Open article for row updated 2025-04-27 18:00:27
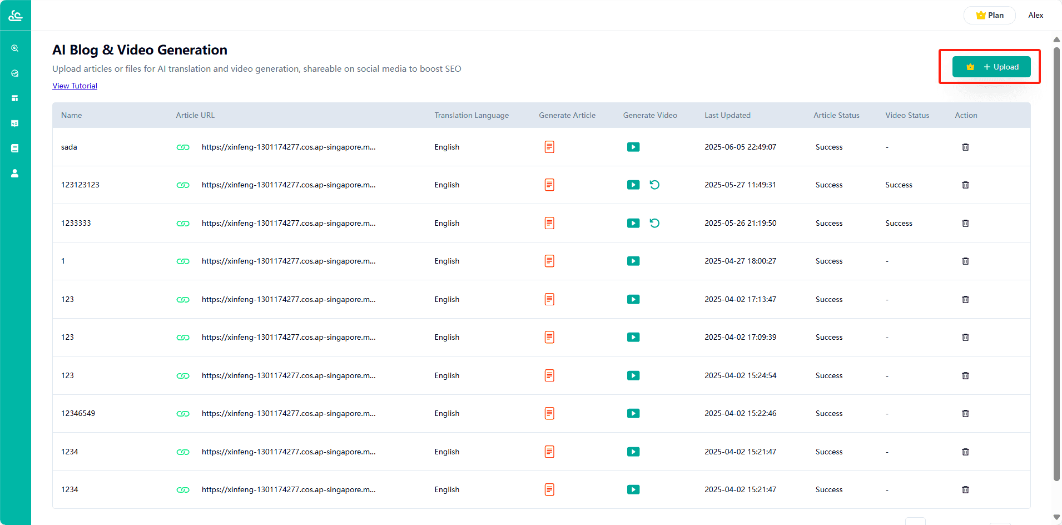This screenshot has width=1062, height=525. click(549, 261)
